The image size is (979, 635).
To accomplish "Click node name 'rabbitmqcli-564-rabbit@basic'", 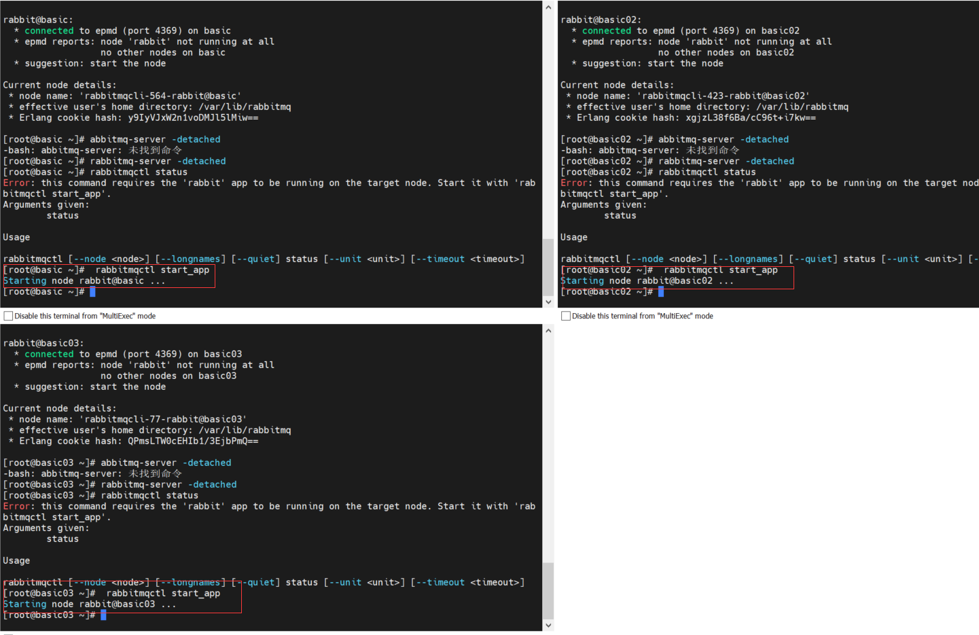I will click(x=160, y=96).
